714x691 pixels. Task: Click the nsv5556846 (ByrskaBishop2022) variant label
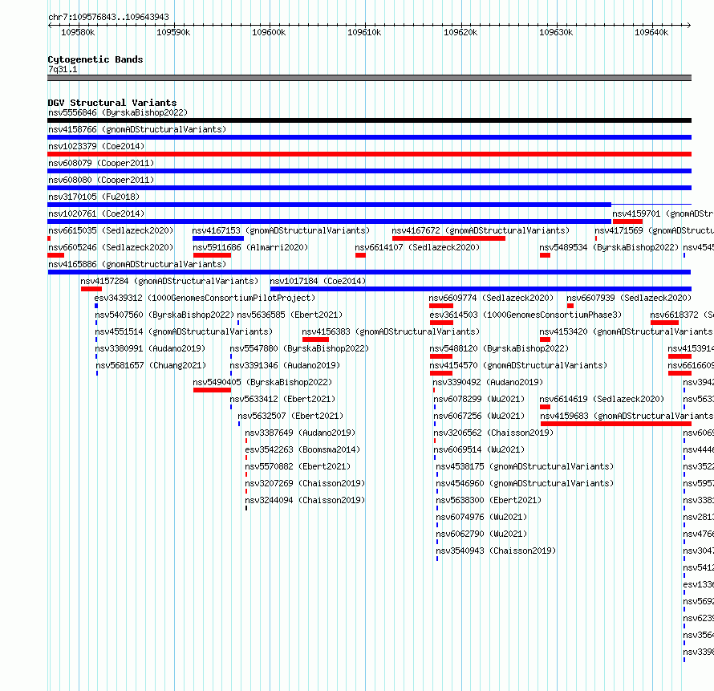point(118,112)
